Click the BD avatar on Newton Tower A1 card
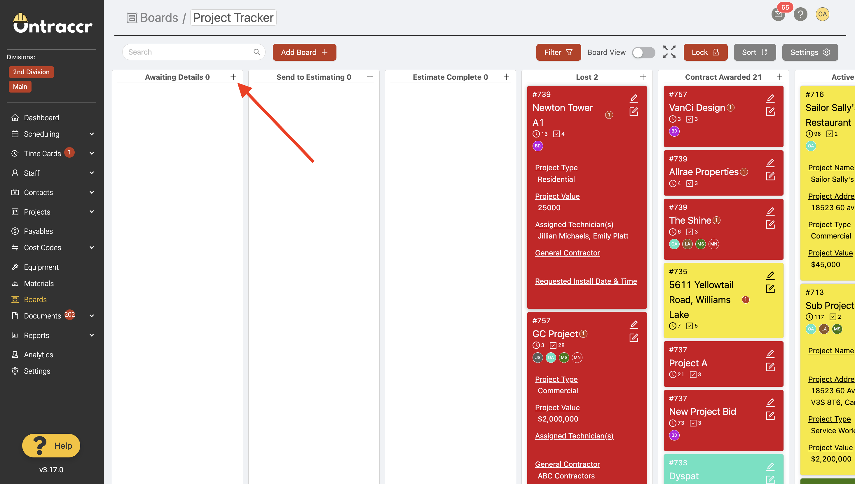 (538, 146)
